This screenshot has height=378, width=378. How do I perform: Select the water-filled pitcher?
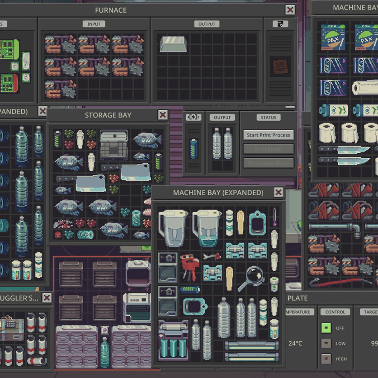(207, 228)
